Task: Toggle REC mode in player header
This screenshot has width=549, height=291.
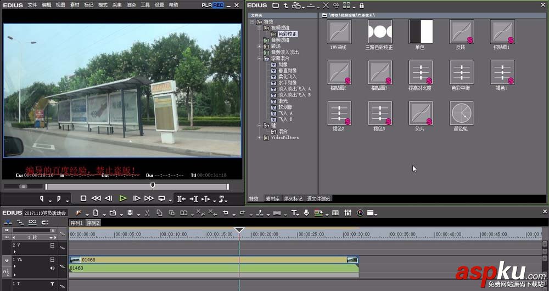Action: (218, 5)
